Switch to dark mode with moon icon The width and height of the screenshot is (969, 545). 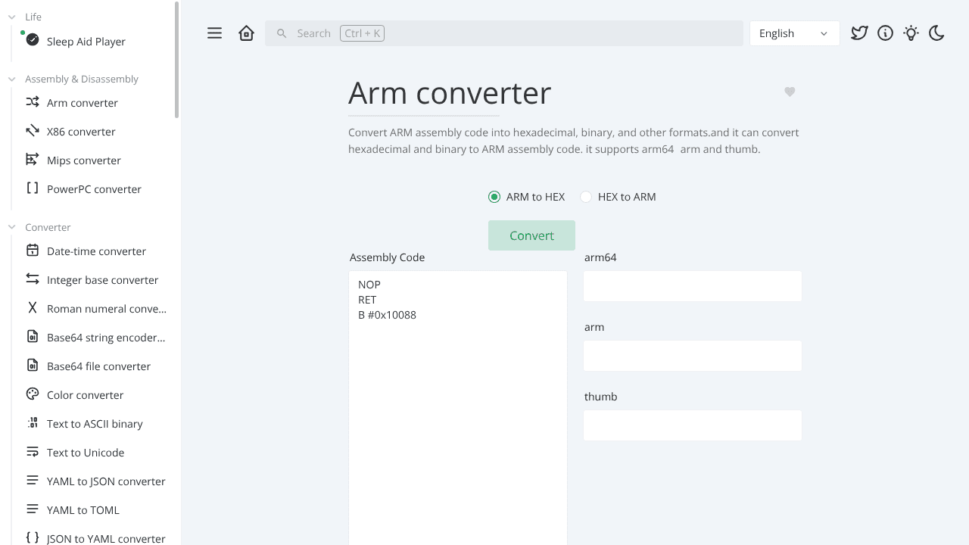tap(936, 33)
